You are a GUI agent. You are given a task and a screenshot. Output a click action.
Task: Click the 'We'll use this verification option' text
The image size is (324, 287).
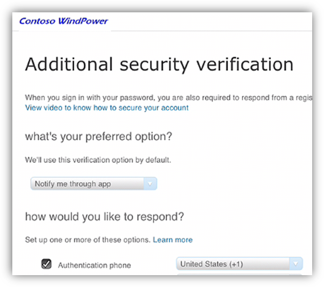tap(98, 160)
